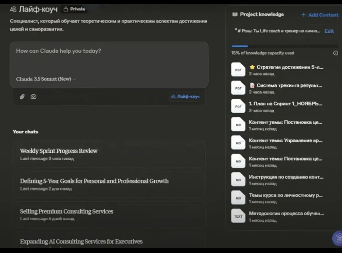Toggle the Private visibility lock badge

pyautogui.click(x=74, y=9)
